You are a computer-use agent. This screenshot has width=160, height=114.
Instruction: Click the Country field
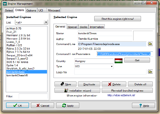pyautogui.click(x=94, y=61)
